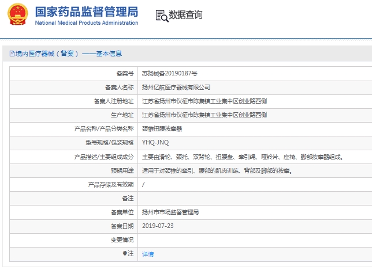
Task: Click the 备案人注册地址 label
Action: pyautogui.click(x=114, y=101)
